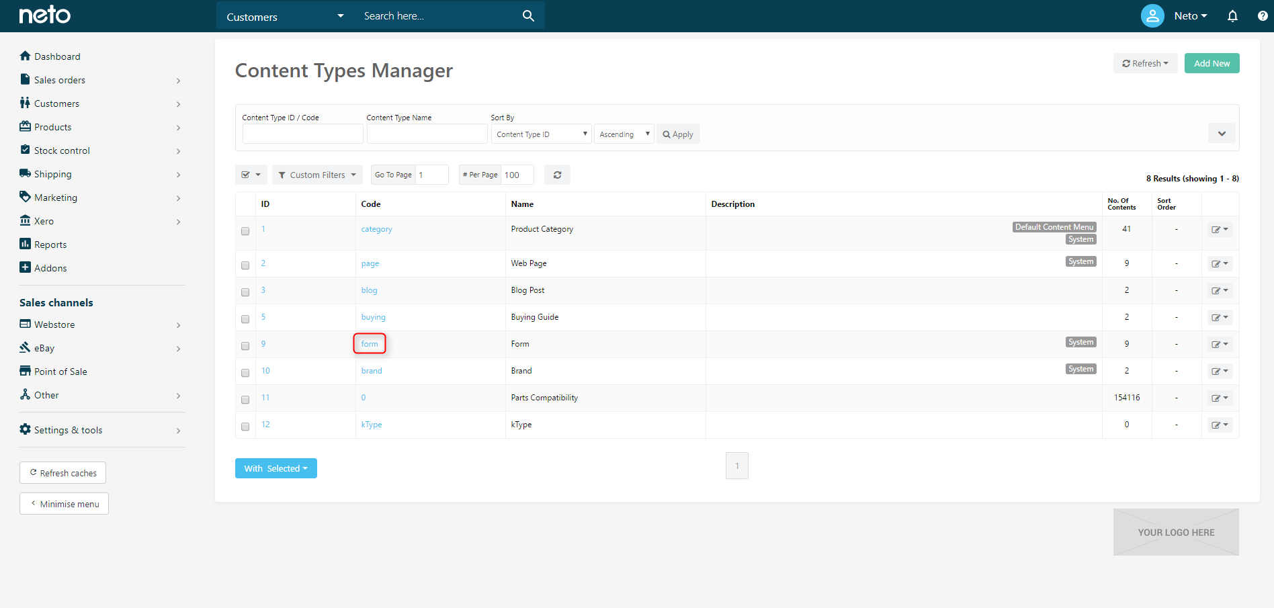Click the user avatar icon
The width and height of the screenshot is (1274, 608).
click(1152, 15)
